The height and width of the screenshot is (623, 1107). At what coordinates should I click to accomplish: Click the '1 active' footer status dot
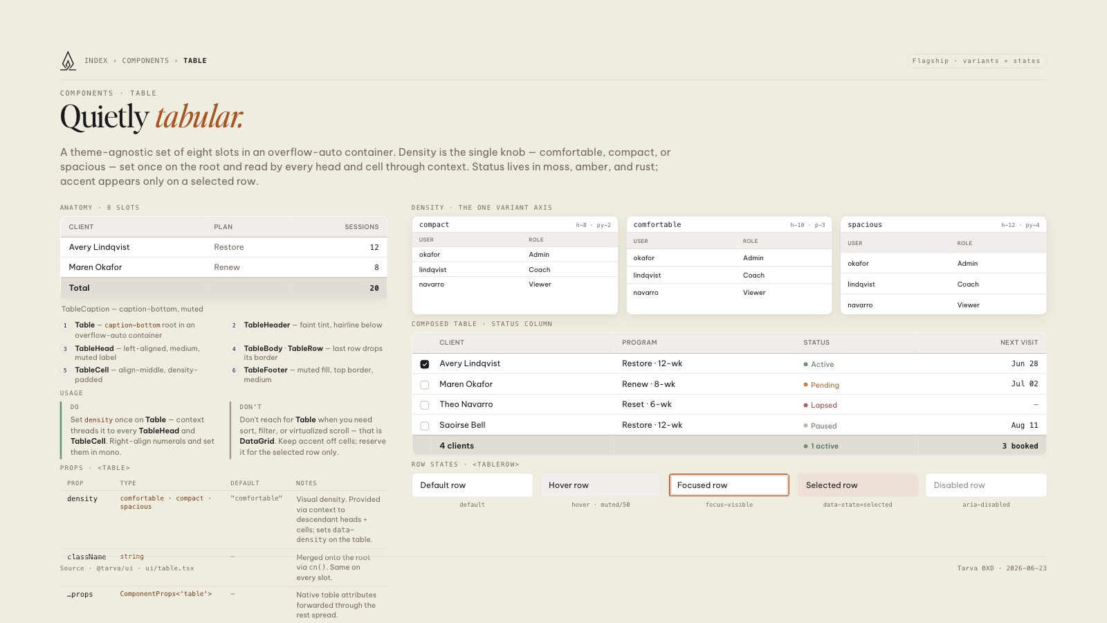point(805,446)
